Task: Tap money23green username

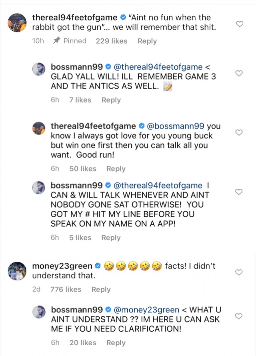Action: [x=62, y=266]
